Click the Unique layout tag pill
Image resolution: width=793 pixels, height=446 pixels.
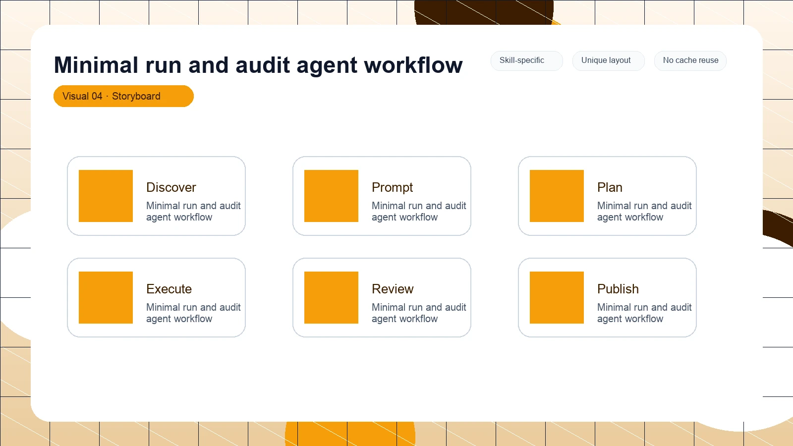pyautogui.click(x=608, y=60)
